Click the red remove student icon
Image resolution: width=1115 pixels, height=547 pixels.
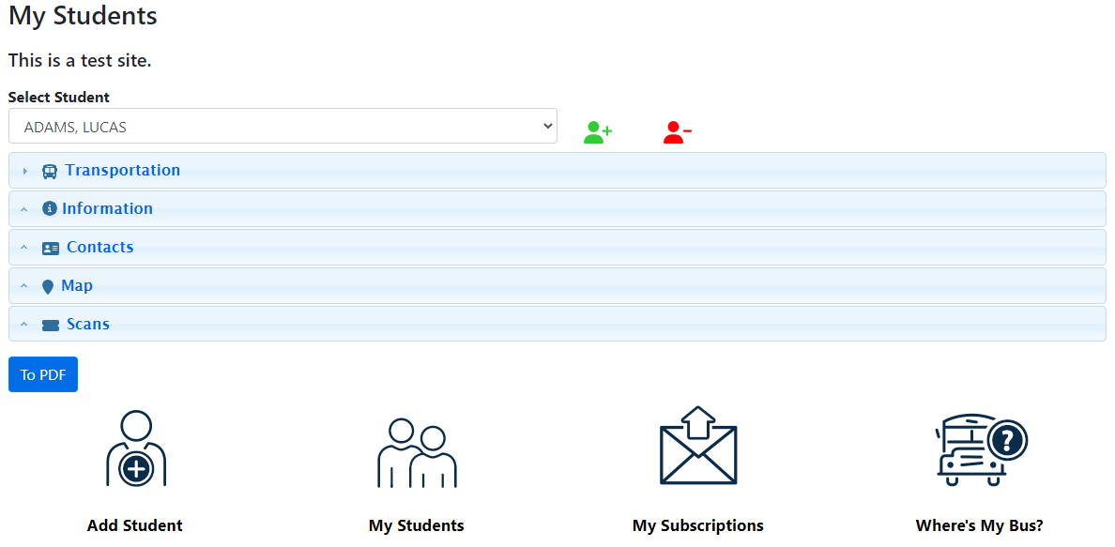pos(677,132)
